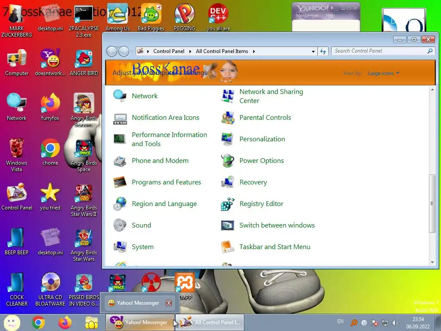This screenshot has width=441, height=331.
Task: Go back in Control Panel navigation
Action: [112, 52]
